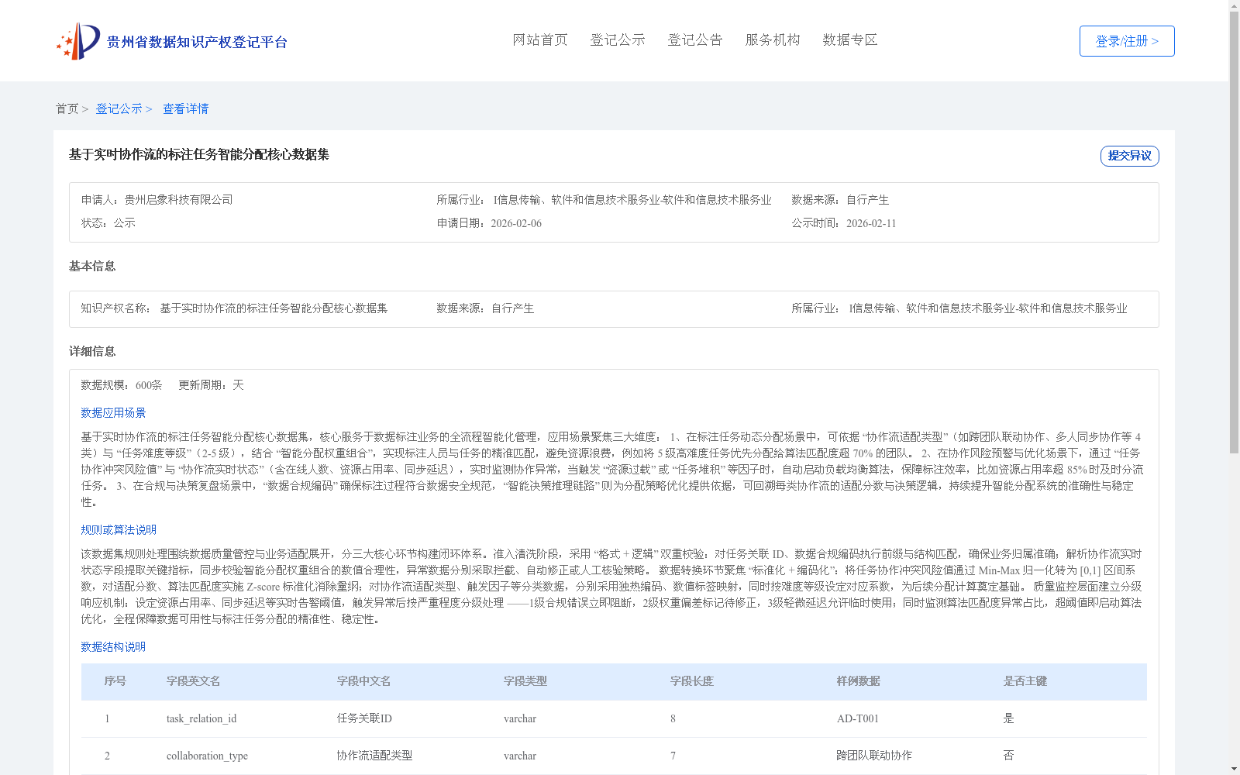The height and width of the screenshot is (775, 1240).
Task: Click the 更新周期：天 text
Action: click(x=211, y=385)
